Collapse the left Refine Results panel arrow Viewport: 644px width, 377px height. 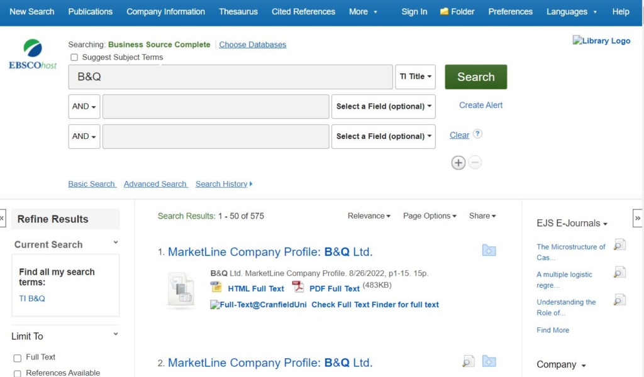pos(3,218)
